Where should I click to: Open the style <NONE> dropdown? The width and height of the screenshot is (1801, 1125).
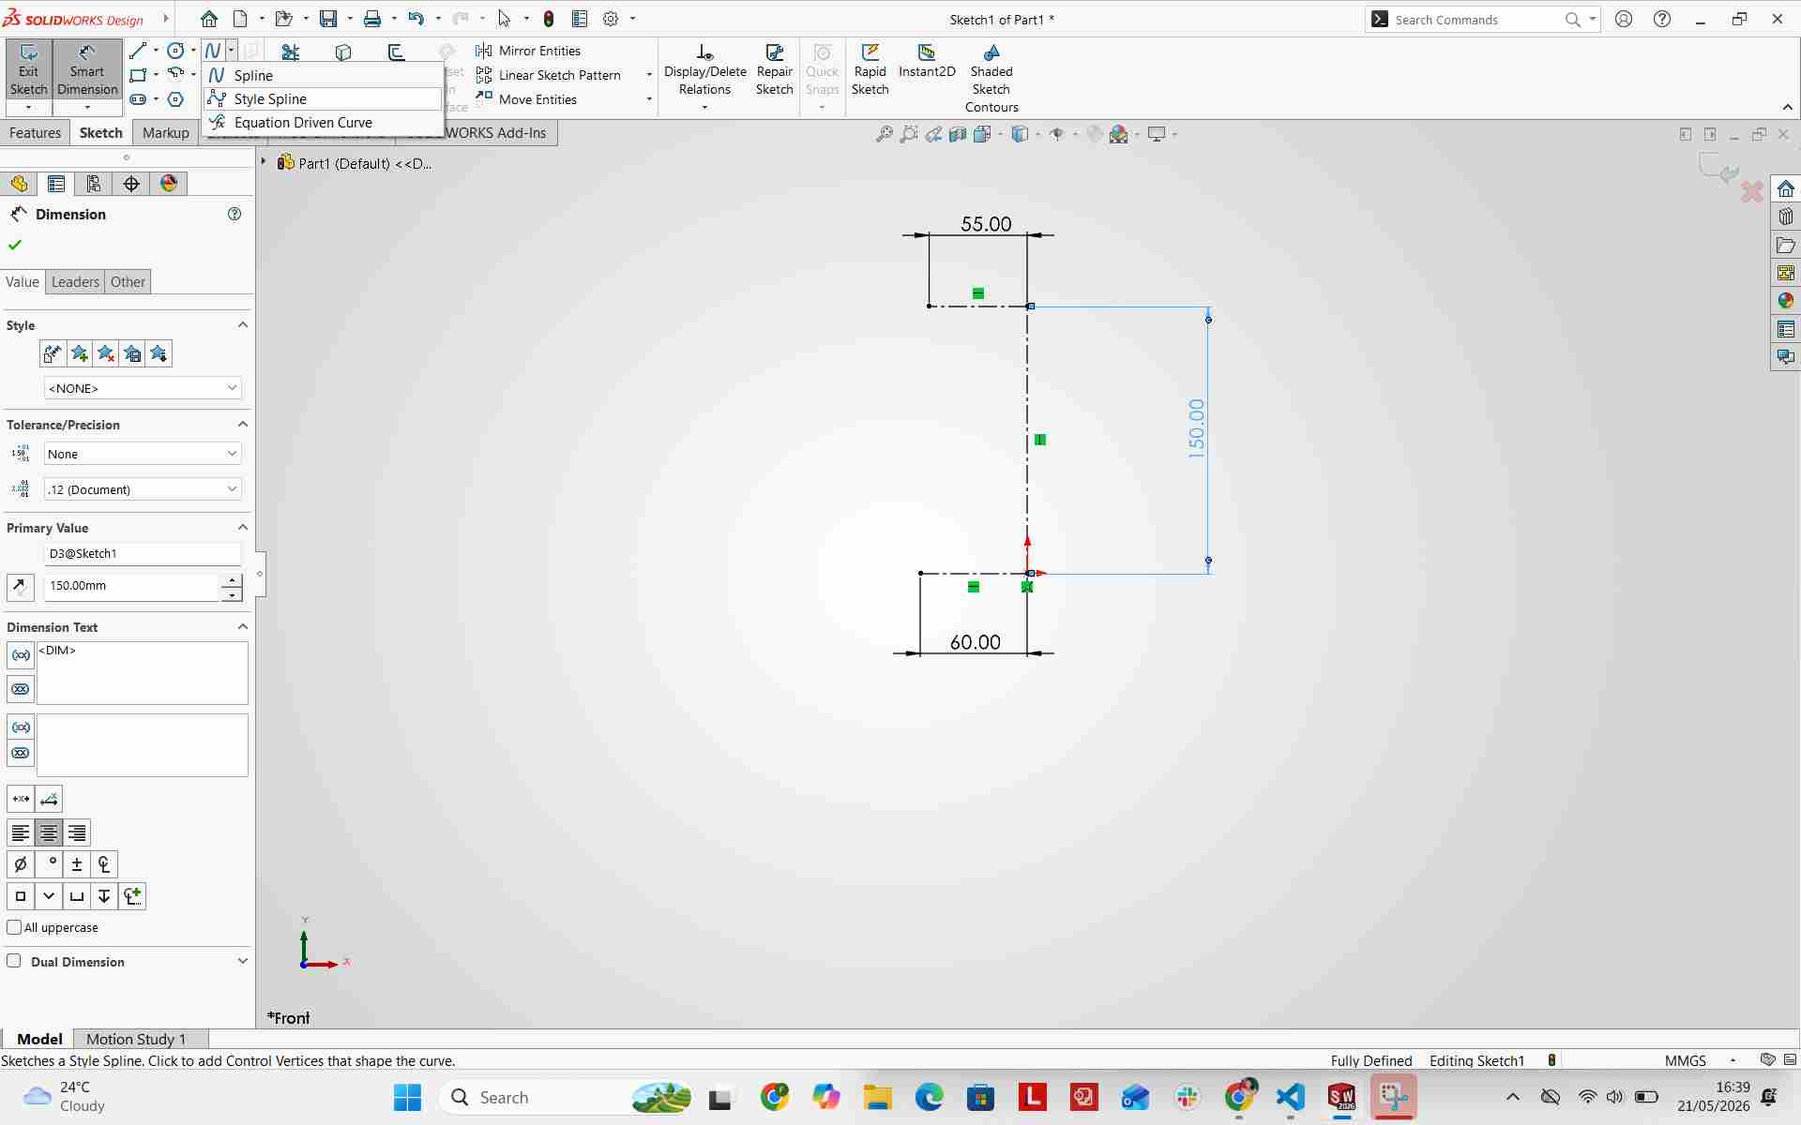click(x=143, y=388)
